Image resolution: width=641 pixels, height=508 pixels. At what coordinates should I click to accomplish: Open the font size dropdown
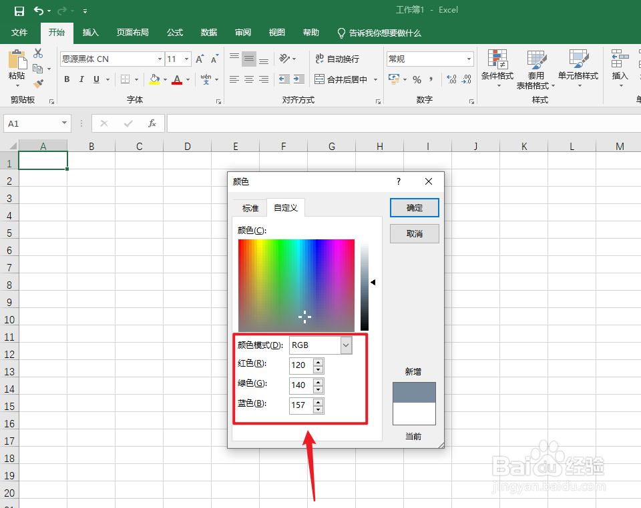pos(186,59)
